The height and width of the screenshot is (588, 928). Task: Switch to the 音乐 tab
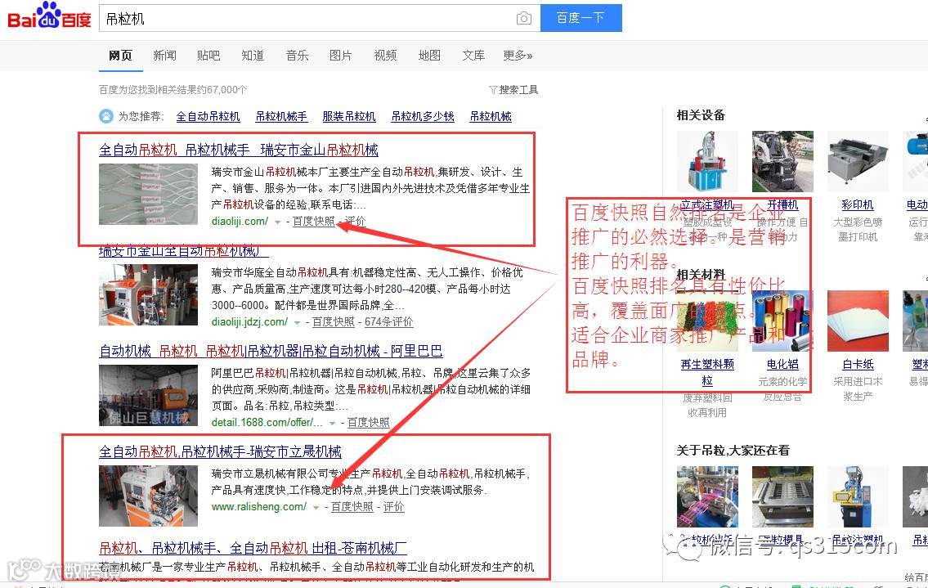[297, 56]
